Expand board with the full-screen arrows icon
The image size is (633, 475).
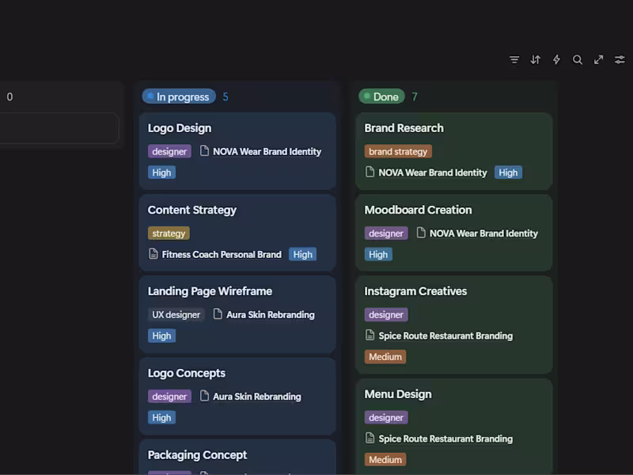coord(599,59)
